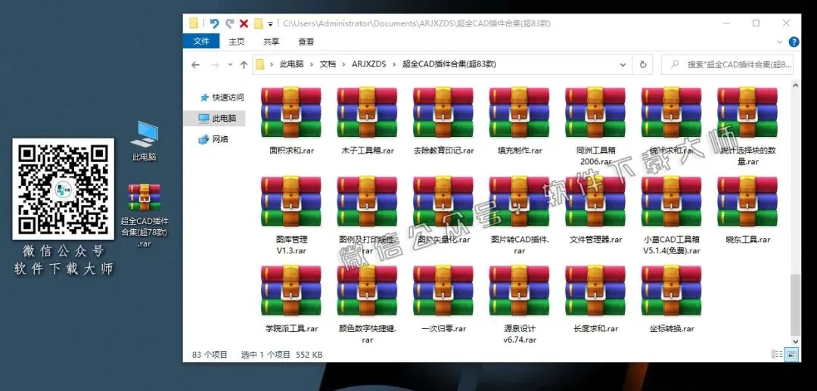The height and width of the screenshot is (391, 817).
Task: Click ARJXZDS in the address breadcrumb
Action: click(369, 64)
